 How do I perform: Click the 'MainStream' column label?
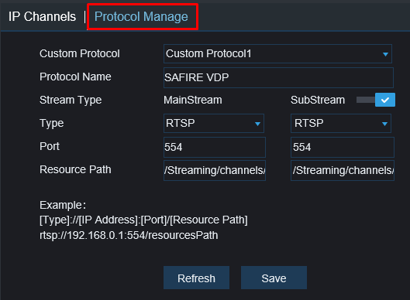193,100
